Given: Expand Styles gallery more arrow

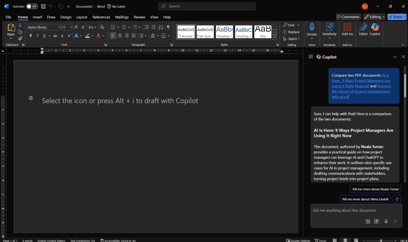Looking at the screenshot, I should (275, 37).
